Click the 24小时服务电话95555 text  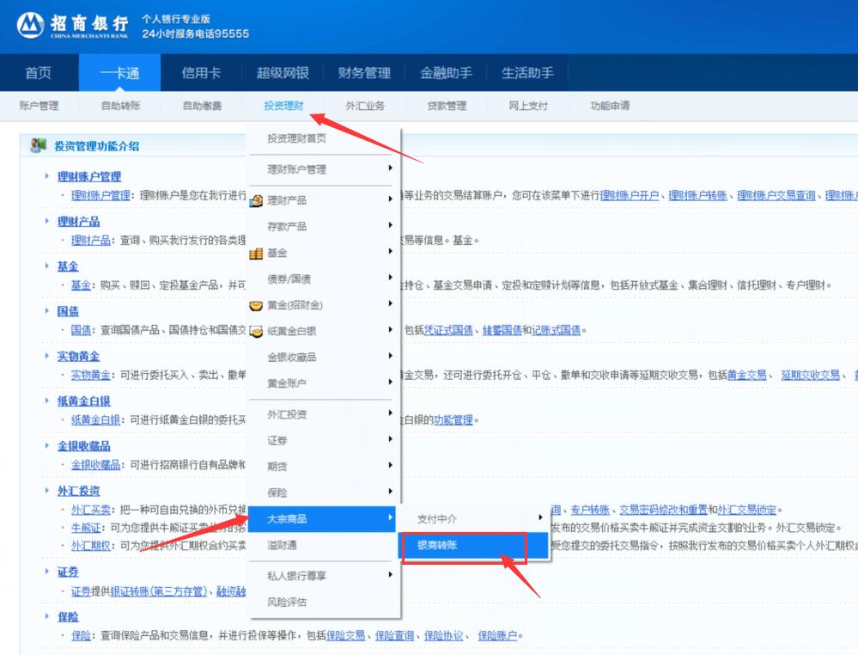tap(195, 34)
